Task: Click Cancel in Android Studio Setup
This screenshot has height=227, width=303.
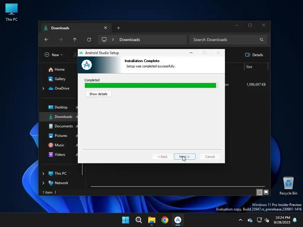Action: [210, 157]
